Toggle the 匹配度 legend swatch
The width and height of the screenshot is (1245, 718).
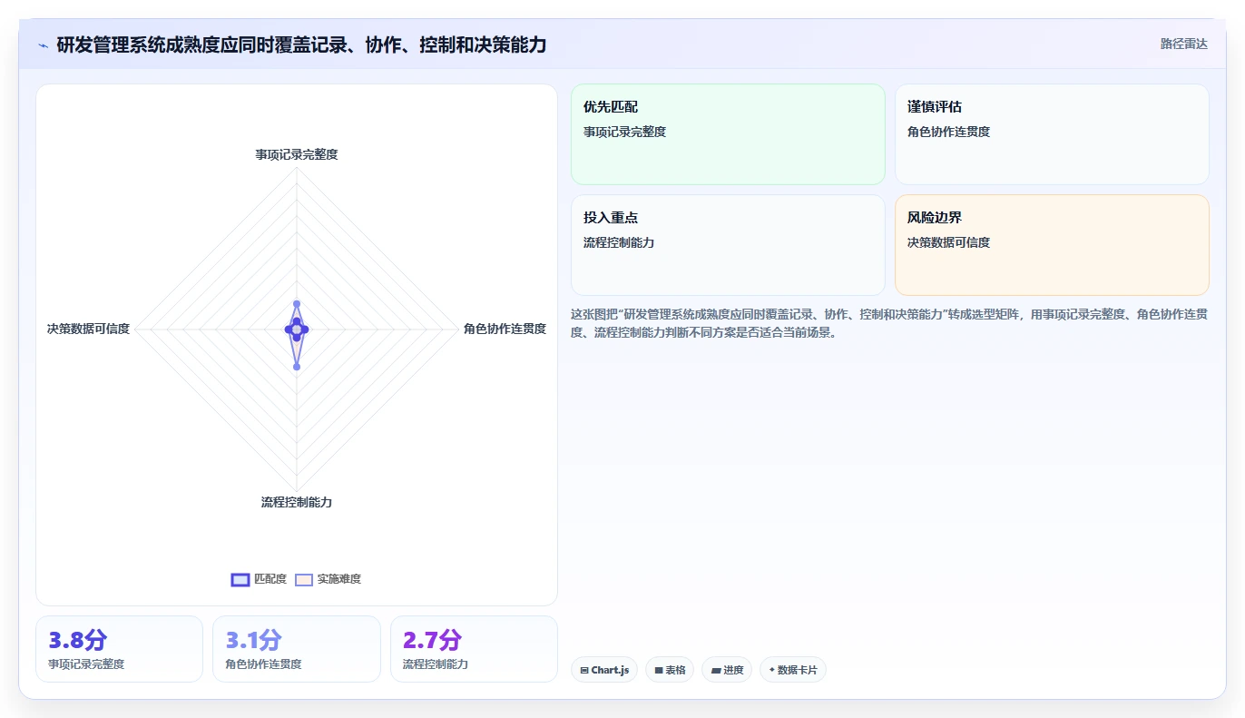pos(240,579)
